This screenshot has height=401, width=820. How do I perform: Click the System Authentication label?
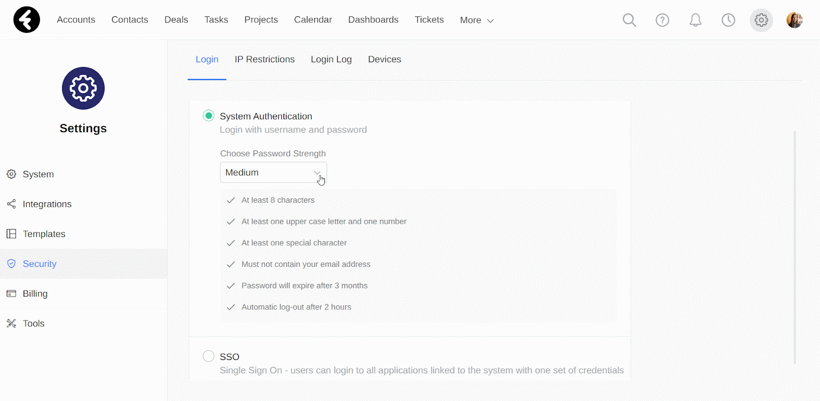coord(266,116)
